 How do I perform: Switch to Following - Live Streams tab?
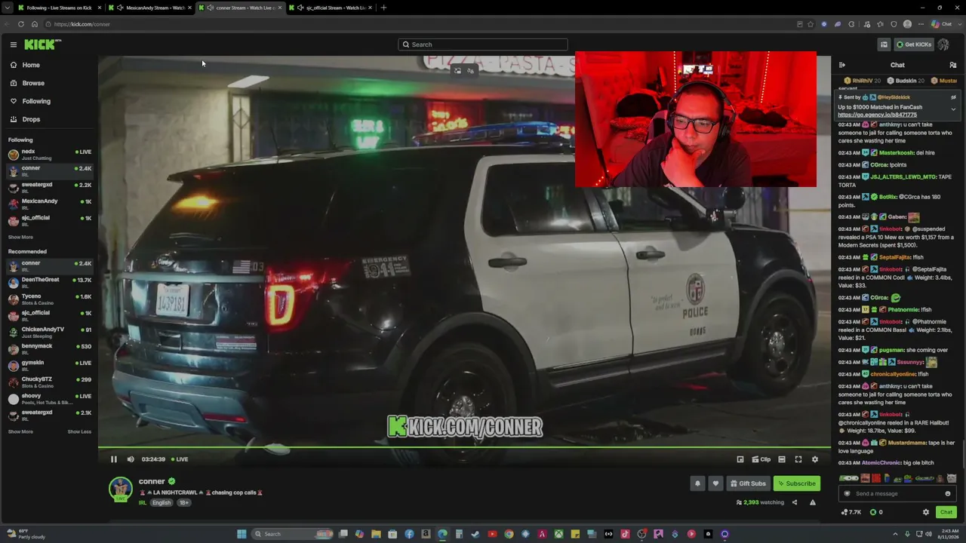pyautogui.click(x=59, y=8)
